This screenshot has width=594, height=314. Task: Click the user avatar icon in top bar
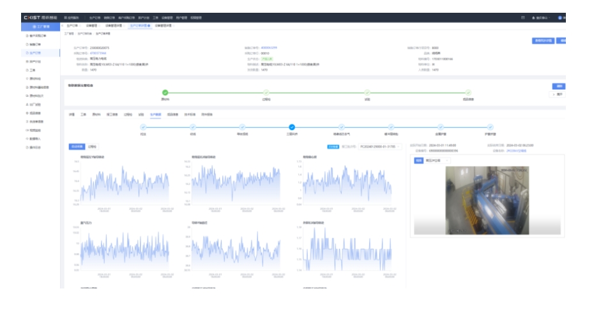pos(560,17)
